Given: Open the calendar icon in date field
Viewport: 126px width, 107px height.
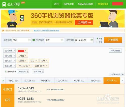Looking at the screenshot, I should point(92,40).
